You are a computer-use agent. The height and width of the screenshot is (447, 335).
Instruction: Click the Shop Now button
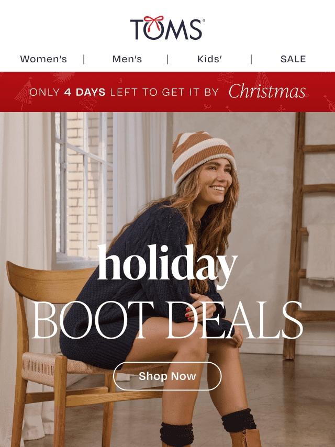167,376
